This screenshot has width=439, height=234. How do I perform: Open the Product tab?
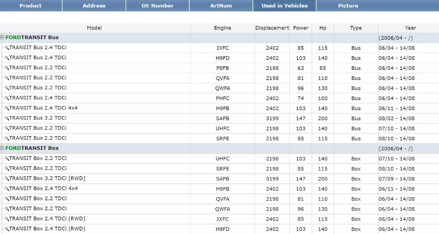click(31, 6)
